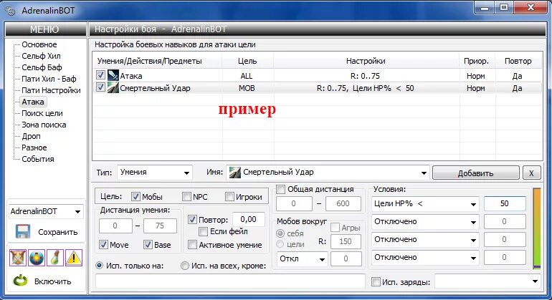Open the Имя dropdown showing Смертельный Удар

[328, 173]
